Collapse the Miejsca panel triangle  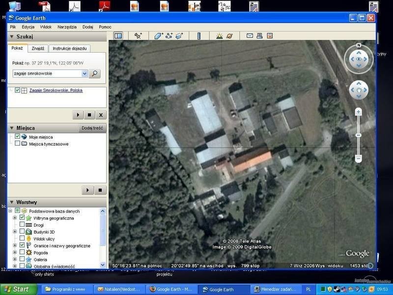[11, 128]
